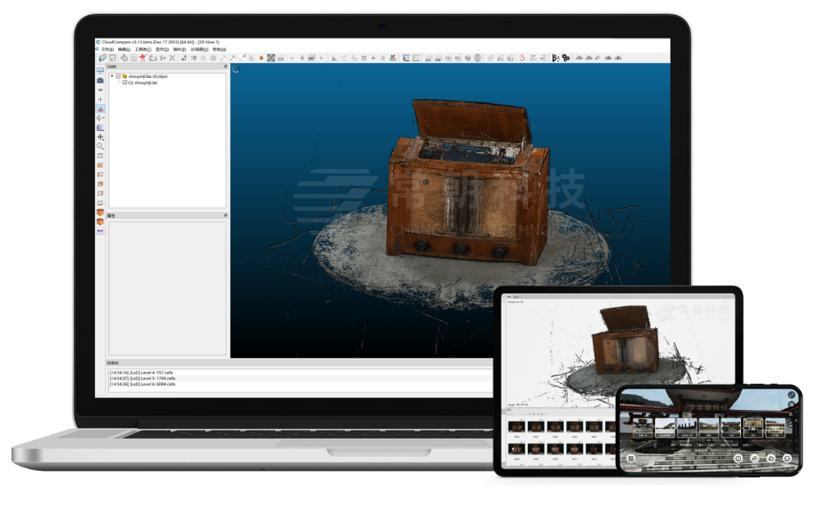823x506 pixels.
Task: Click the Save disk icon in toolbar
Action: click(x=113, y=58)
